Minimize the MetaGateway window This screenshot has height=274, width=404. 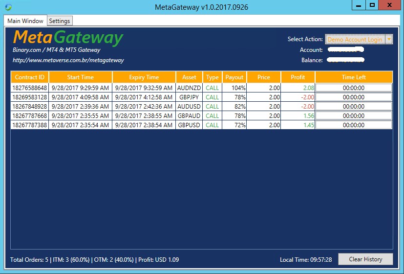click(x=359, y=5)
